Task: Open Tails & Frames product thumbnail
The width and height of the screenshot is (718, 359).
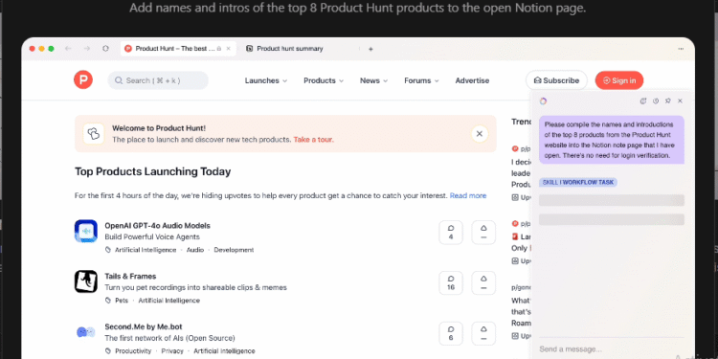Action: (86, 281)
